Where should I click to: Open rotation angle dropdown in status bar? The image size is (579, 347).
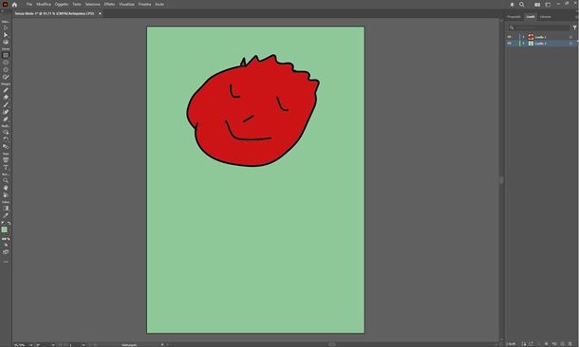[x=53, y=345]
